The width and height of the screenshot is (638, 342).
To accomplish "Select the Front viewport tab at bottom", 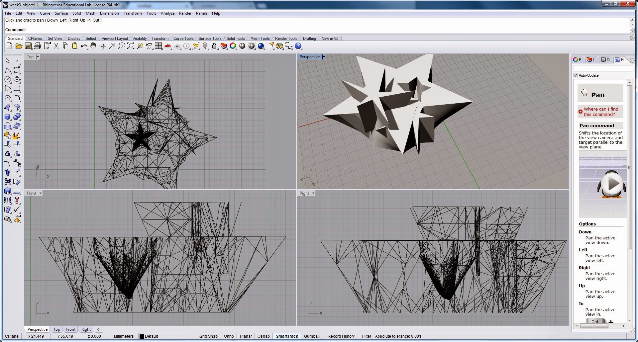I will click(71, 329).
